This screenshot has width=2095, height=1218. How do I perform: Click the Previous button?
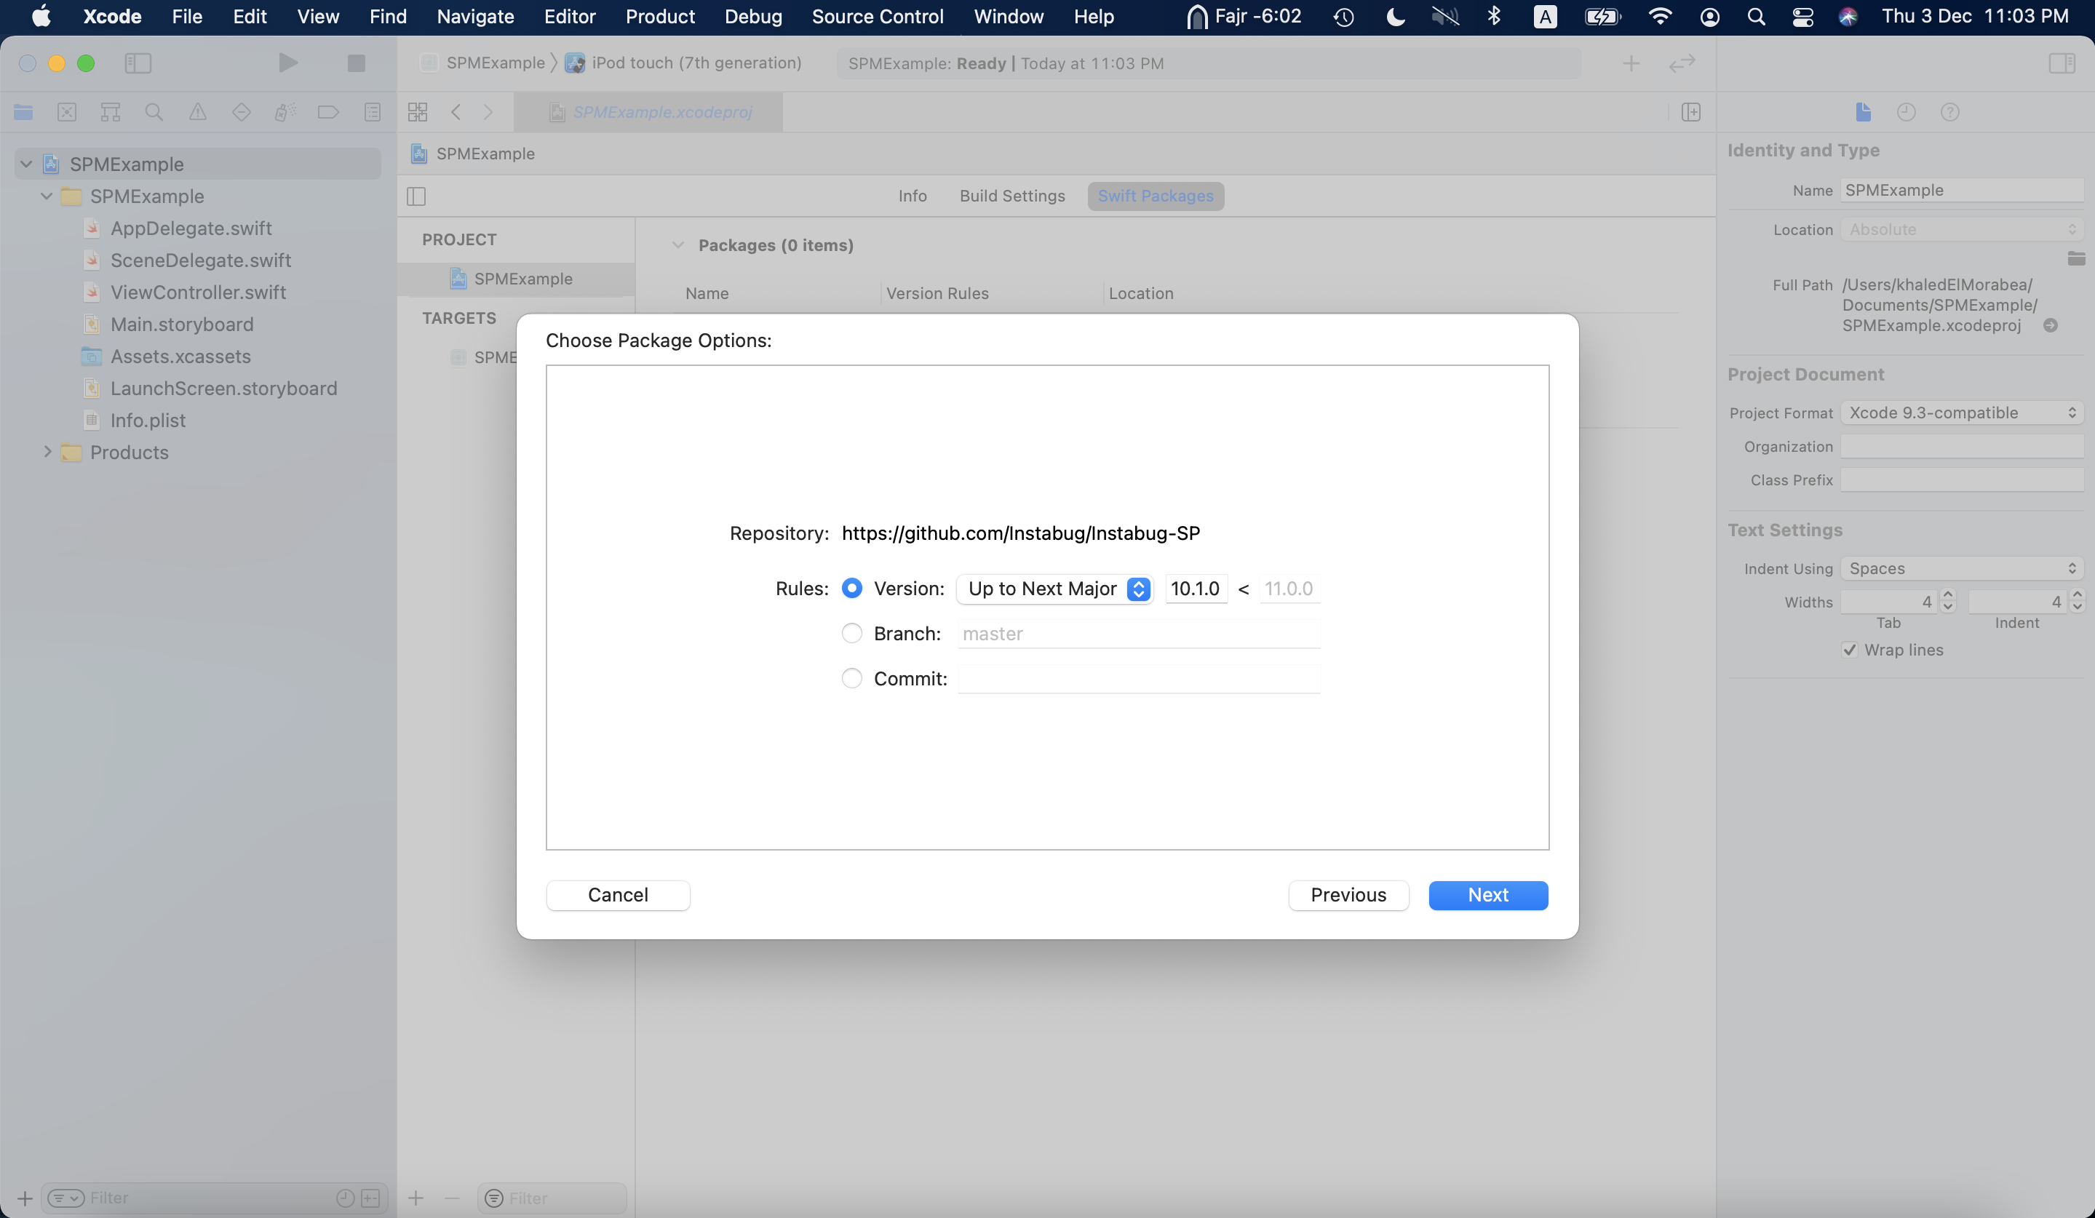pyautogui.click(x=1348, y=896)
